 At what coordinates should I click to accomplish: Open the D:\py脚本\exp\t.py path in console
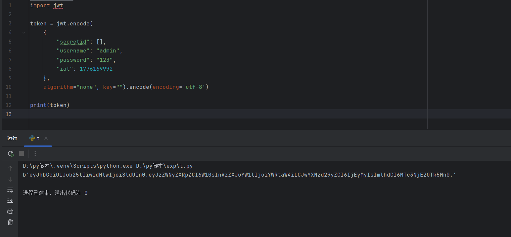click(x=164, y=166)
